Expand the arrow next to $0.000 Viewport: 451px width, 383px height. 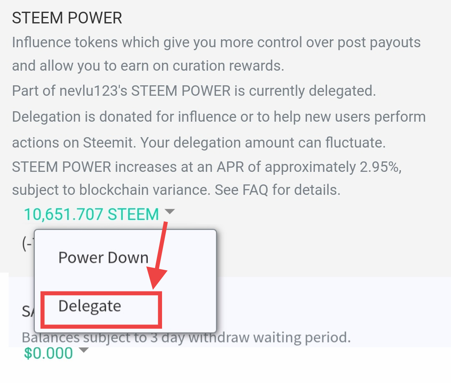click(84, 350)
